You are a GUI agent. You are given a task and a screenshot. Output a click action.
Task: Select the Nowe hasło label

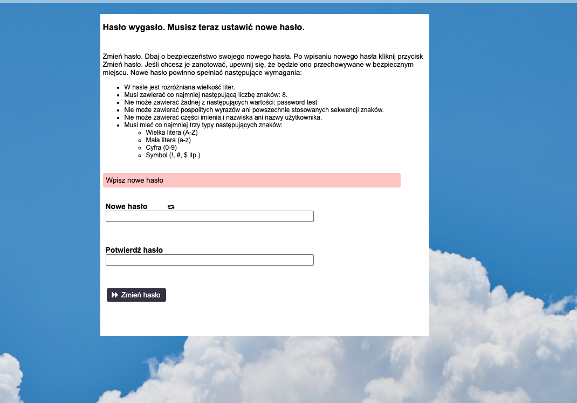(126, 206)
